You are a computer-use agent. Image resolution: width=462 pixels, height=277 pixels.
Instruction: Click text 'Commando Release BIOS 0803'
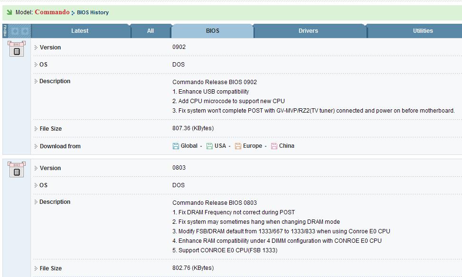point(215,203)
